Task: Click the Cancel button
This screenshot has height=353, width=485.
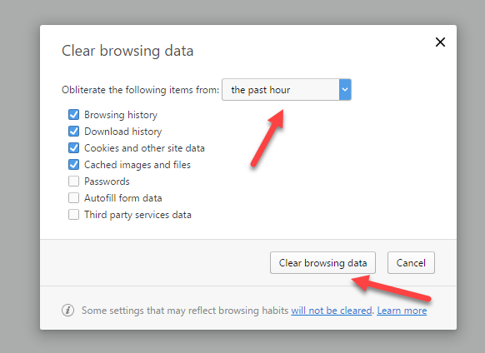Action: (411, 263)
